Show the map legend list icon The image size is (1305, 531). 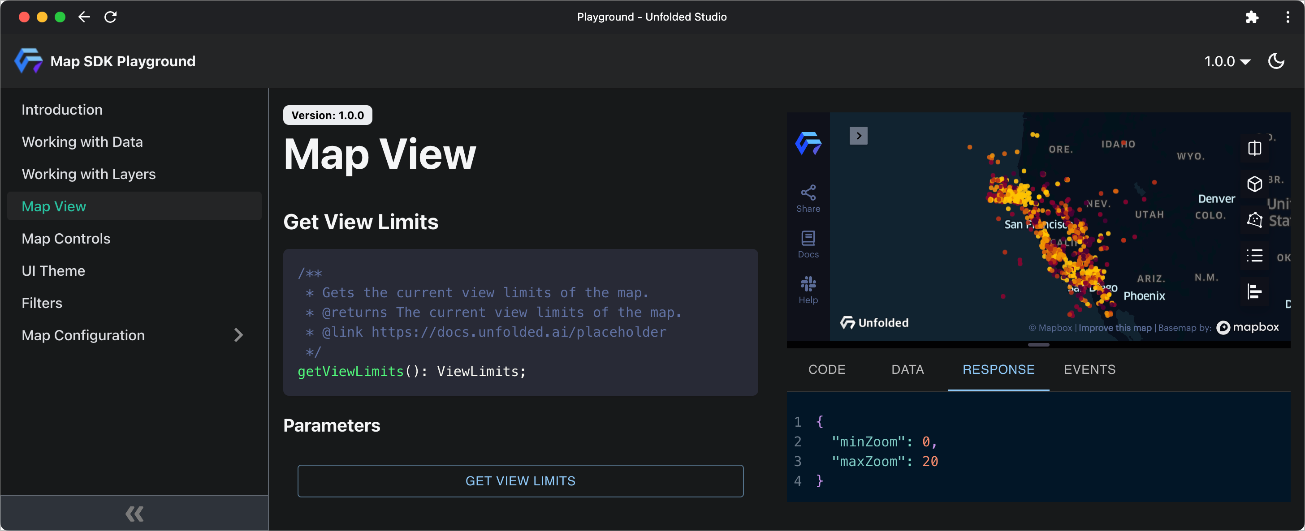tap(1254, 256)
